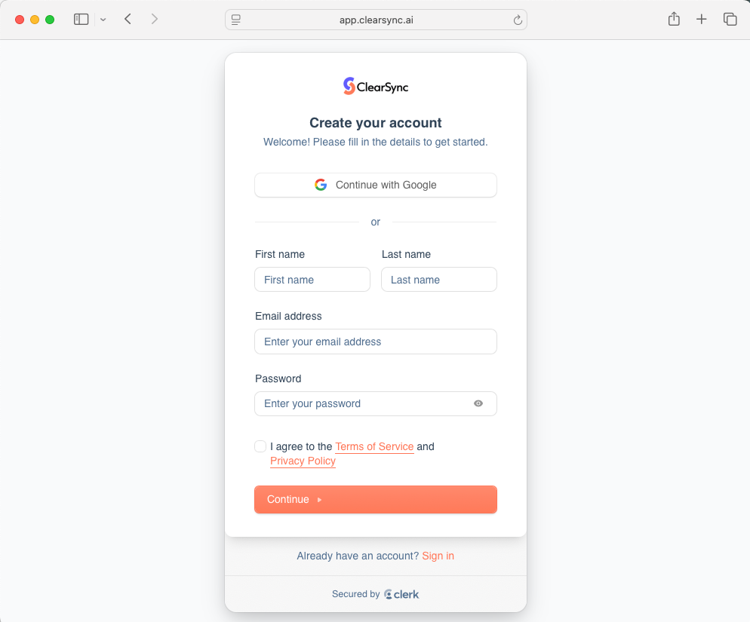Open the Privacy Policy link
This screenshot has height=622, width=750.
tap(303, 461)
